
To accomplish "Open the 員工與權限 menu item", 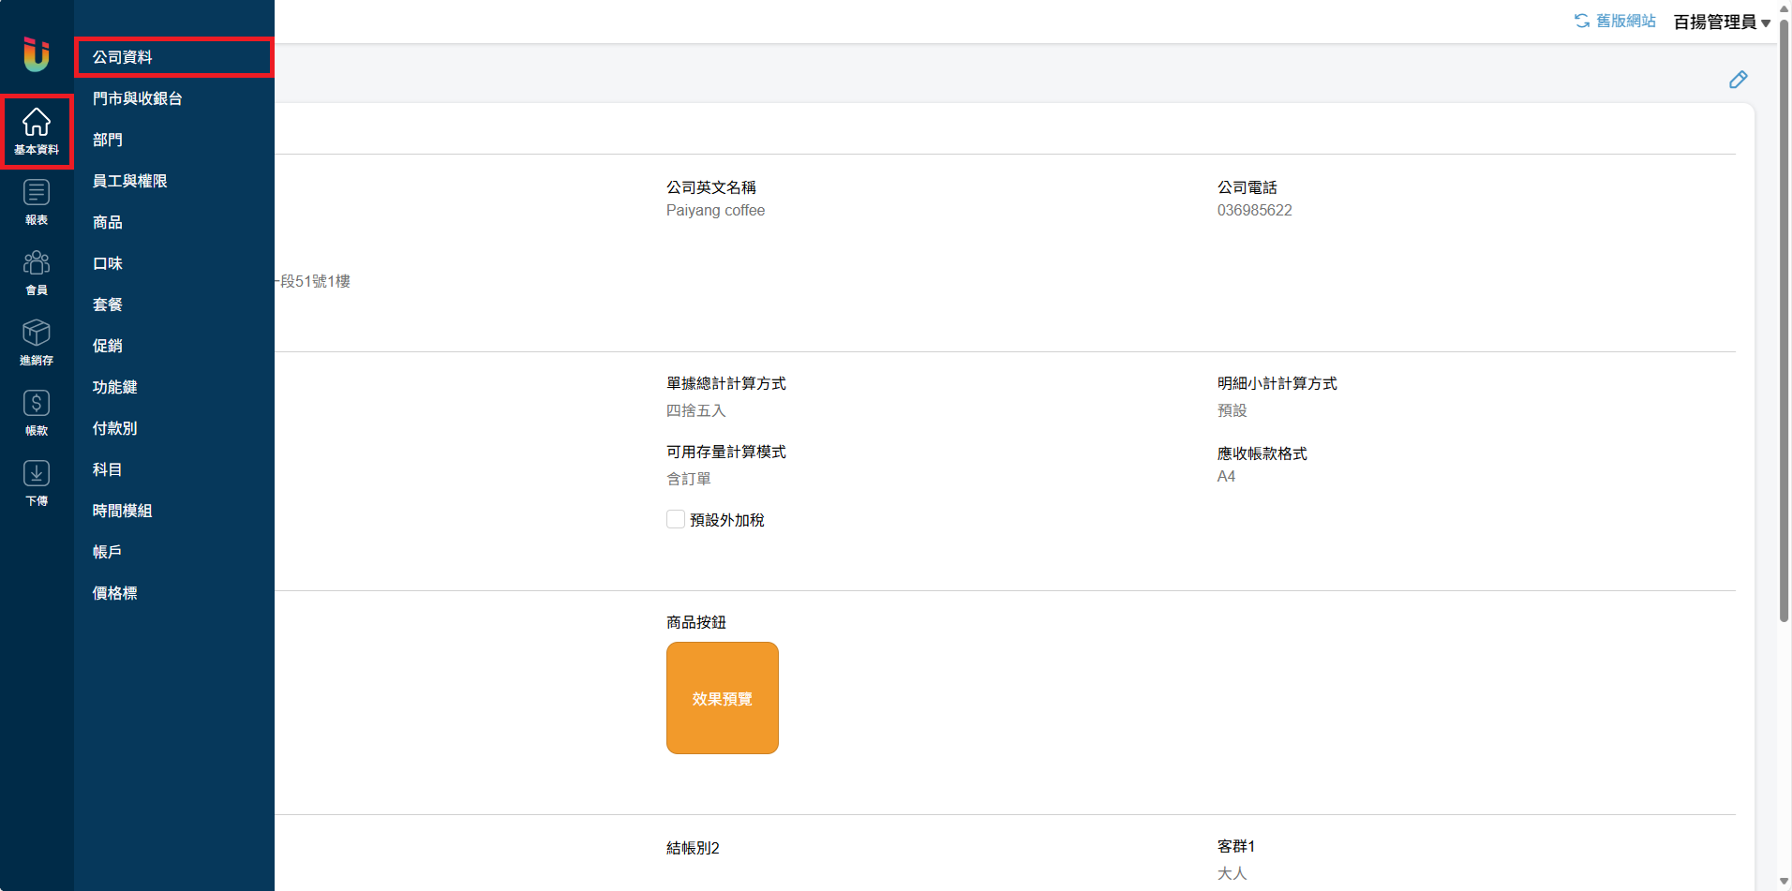I will [130, 181].
